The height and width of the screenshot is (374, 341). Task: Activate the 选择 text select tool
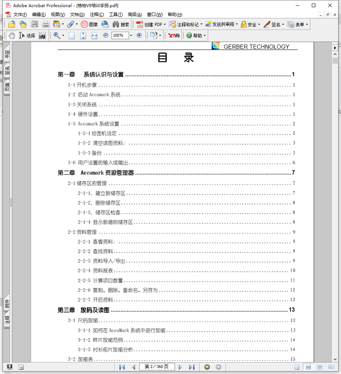[x=27, y=36]
